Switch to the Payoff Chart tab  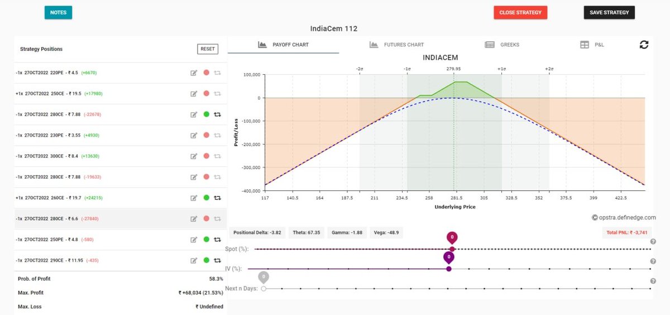pyautogui.click(x=284, y=45)
